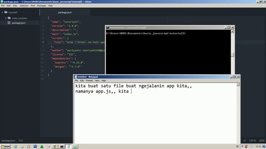Switch to the package.json editor tab

click(x=65, y=12)
